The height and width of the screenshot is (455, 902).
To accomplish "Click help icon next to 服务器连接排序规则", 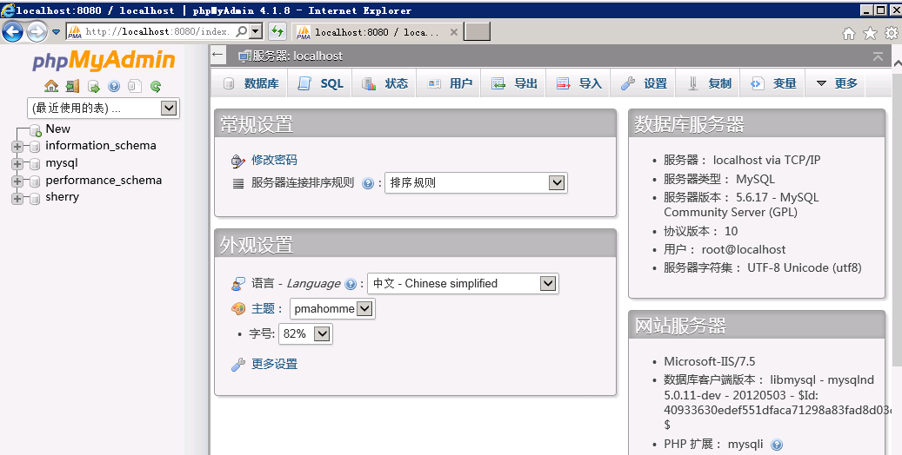I will (368, 183).
